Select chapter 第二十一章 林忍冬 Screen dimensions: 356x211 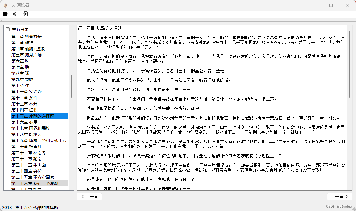(x=28, y=153)
